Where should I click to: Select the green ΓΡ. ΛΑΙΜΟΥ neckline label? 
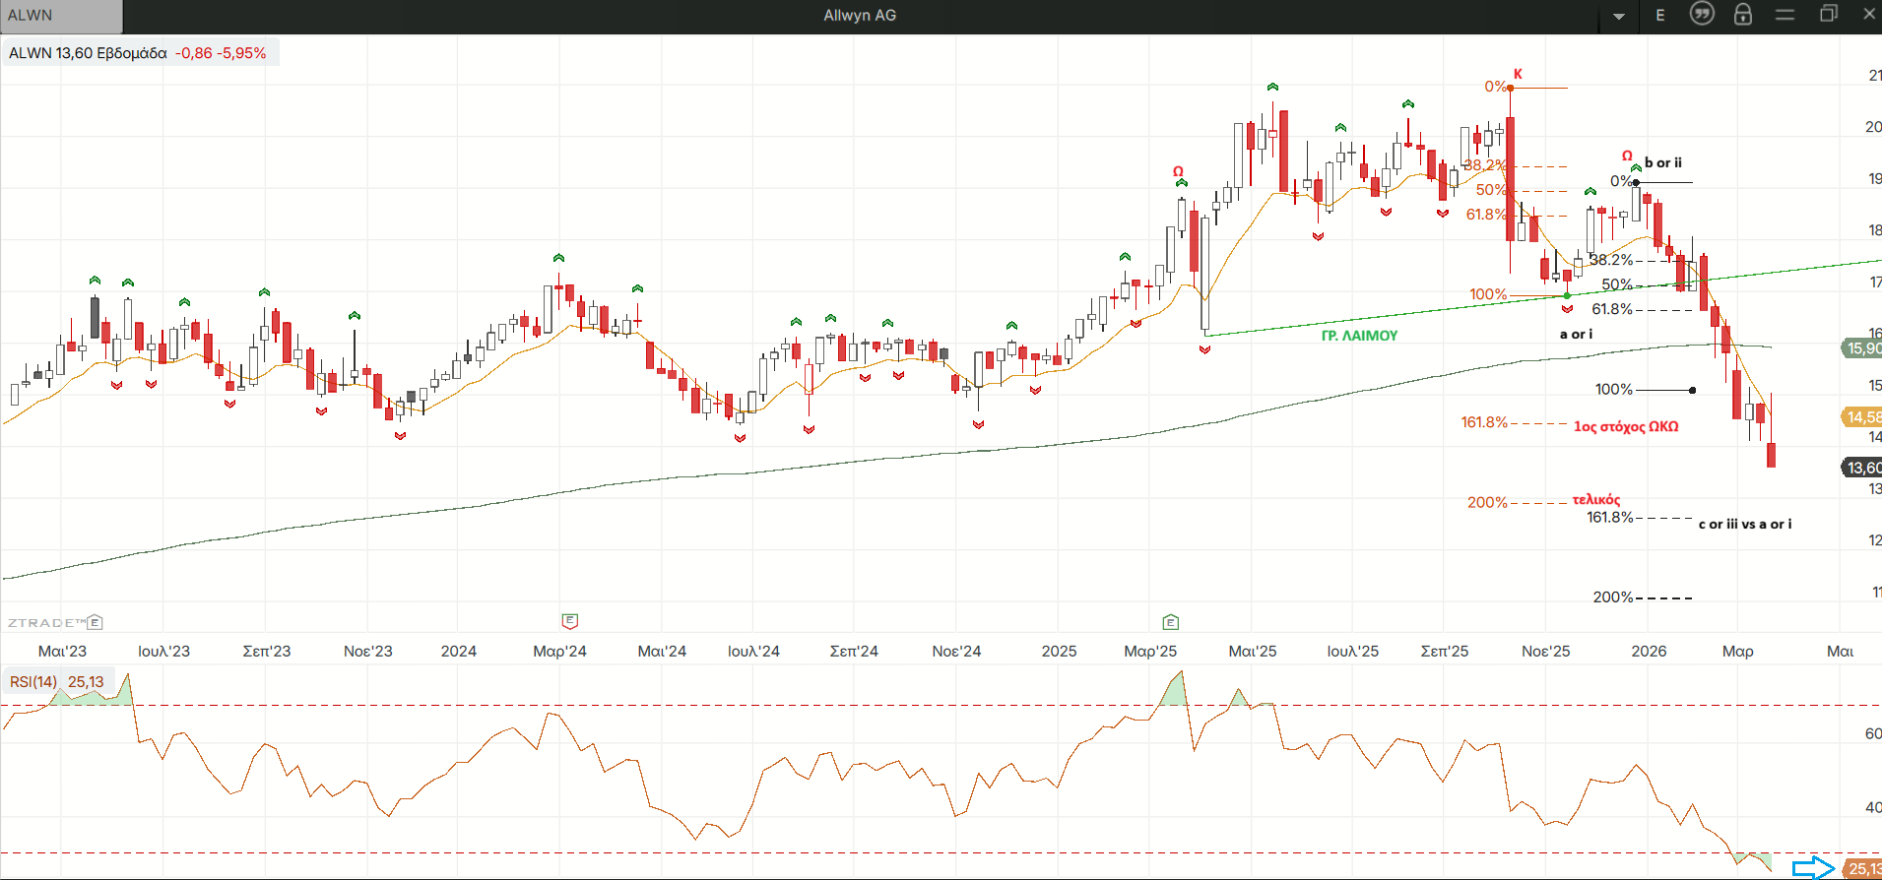tap(1359, 336)
